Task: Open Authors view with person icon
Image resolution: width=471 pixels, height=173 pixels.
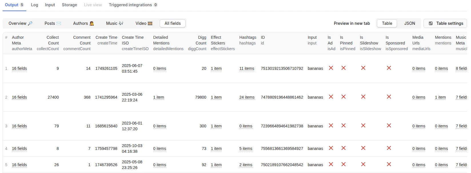Action: pyautogui.click(x=83, y=23)
